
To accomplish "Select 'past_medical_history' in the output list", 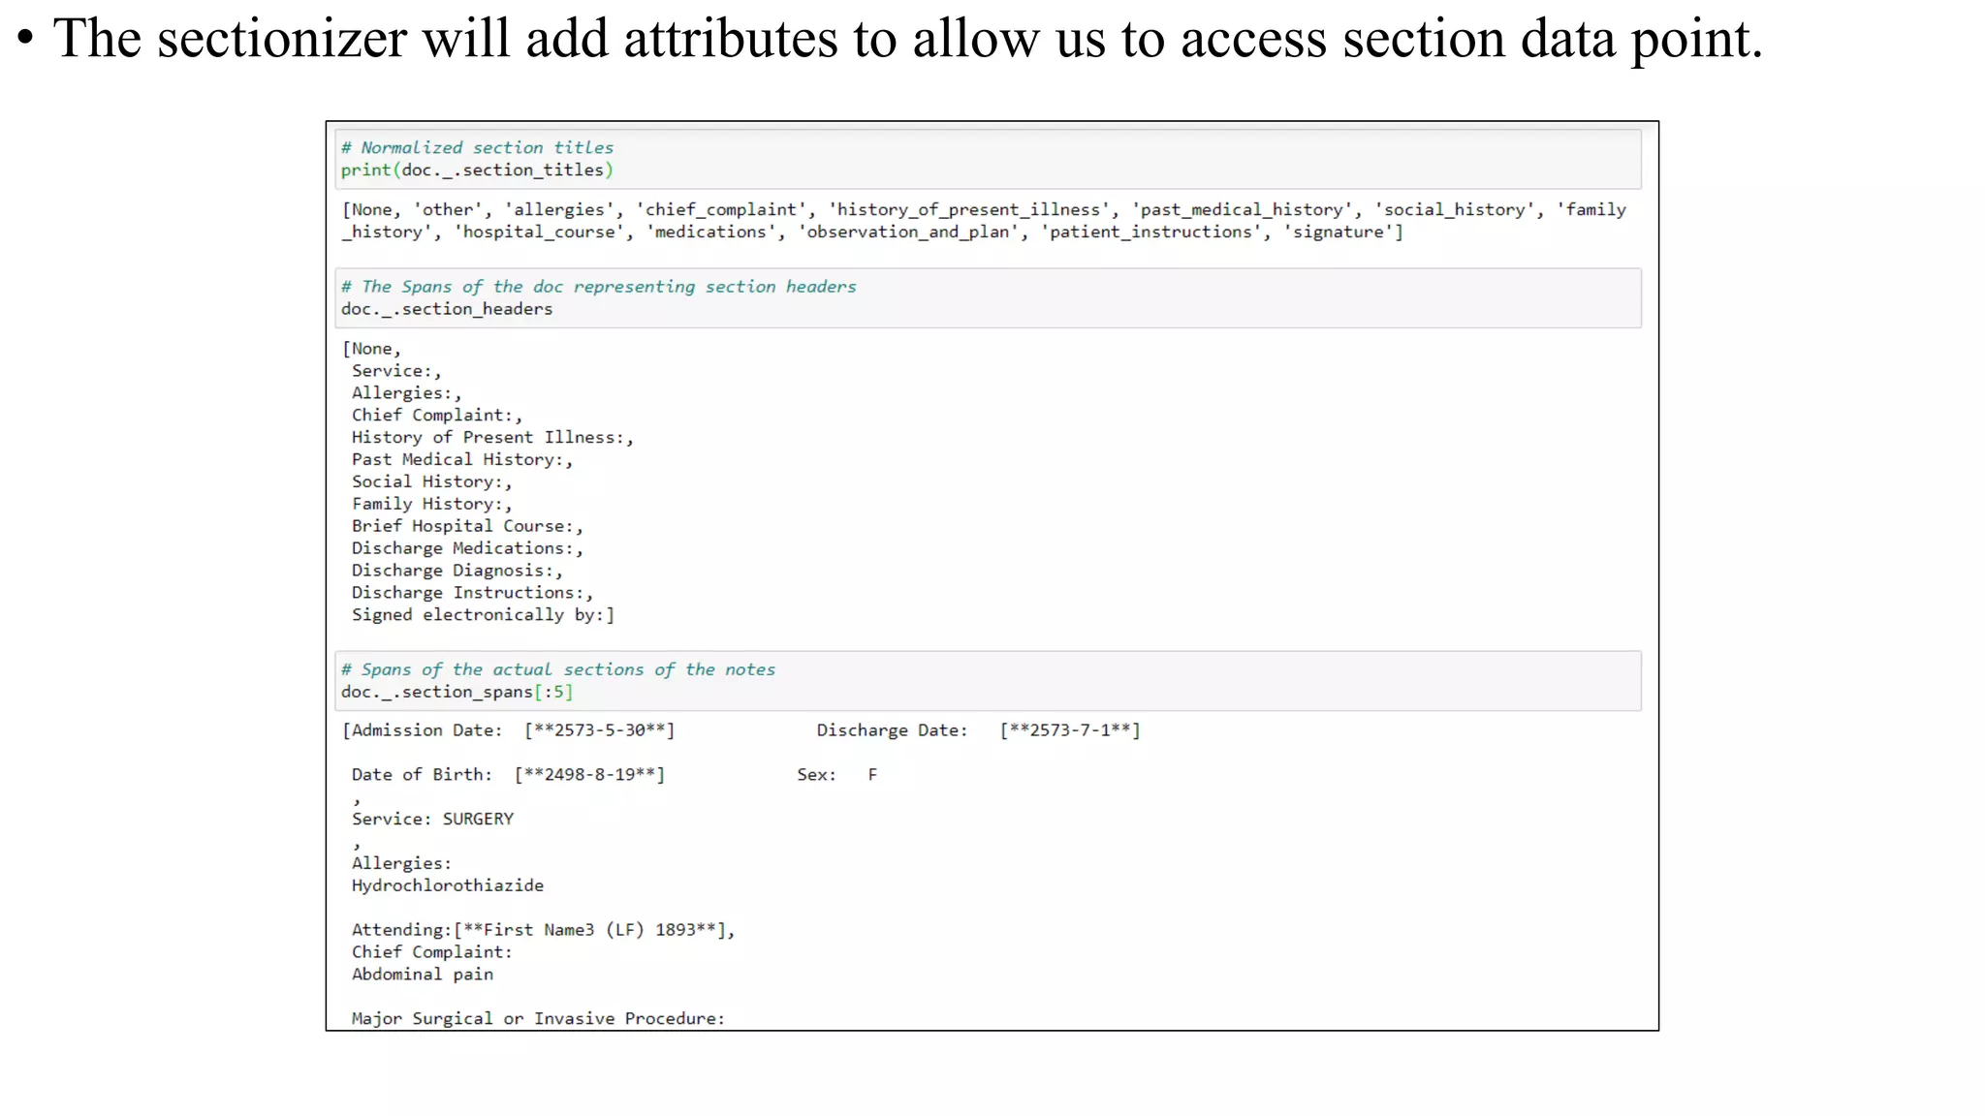I will [1243, 209].
